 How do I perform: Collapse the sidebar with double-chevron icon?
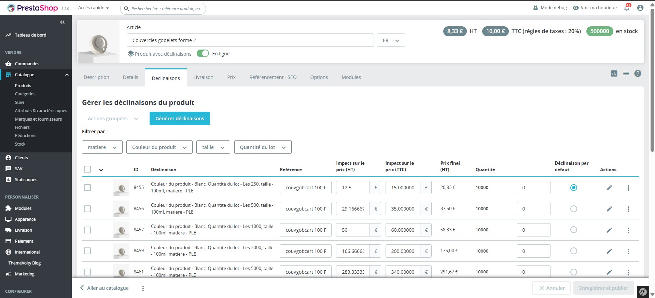(x=62, y=22)
